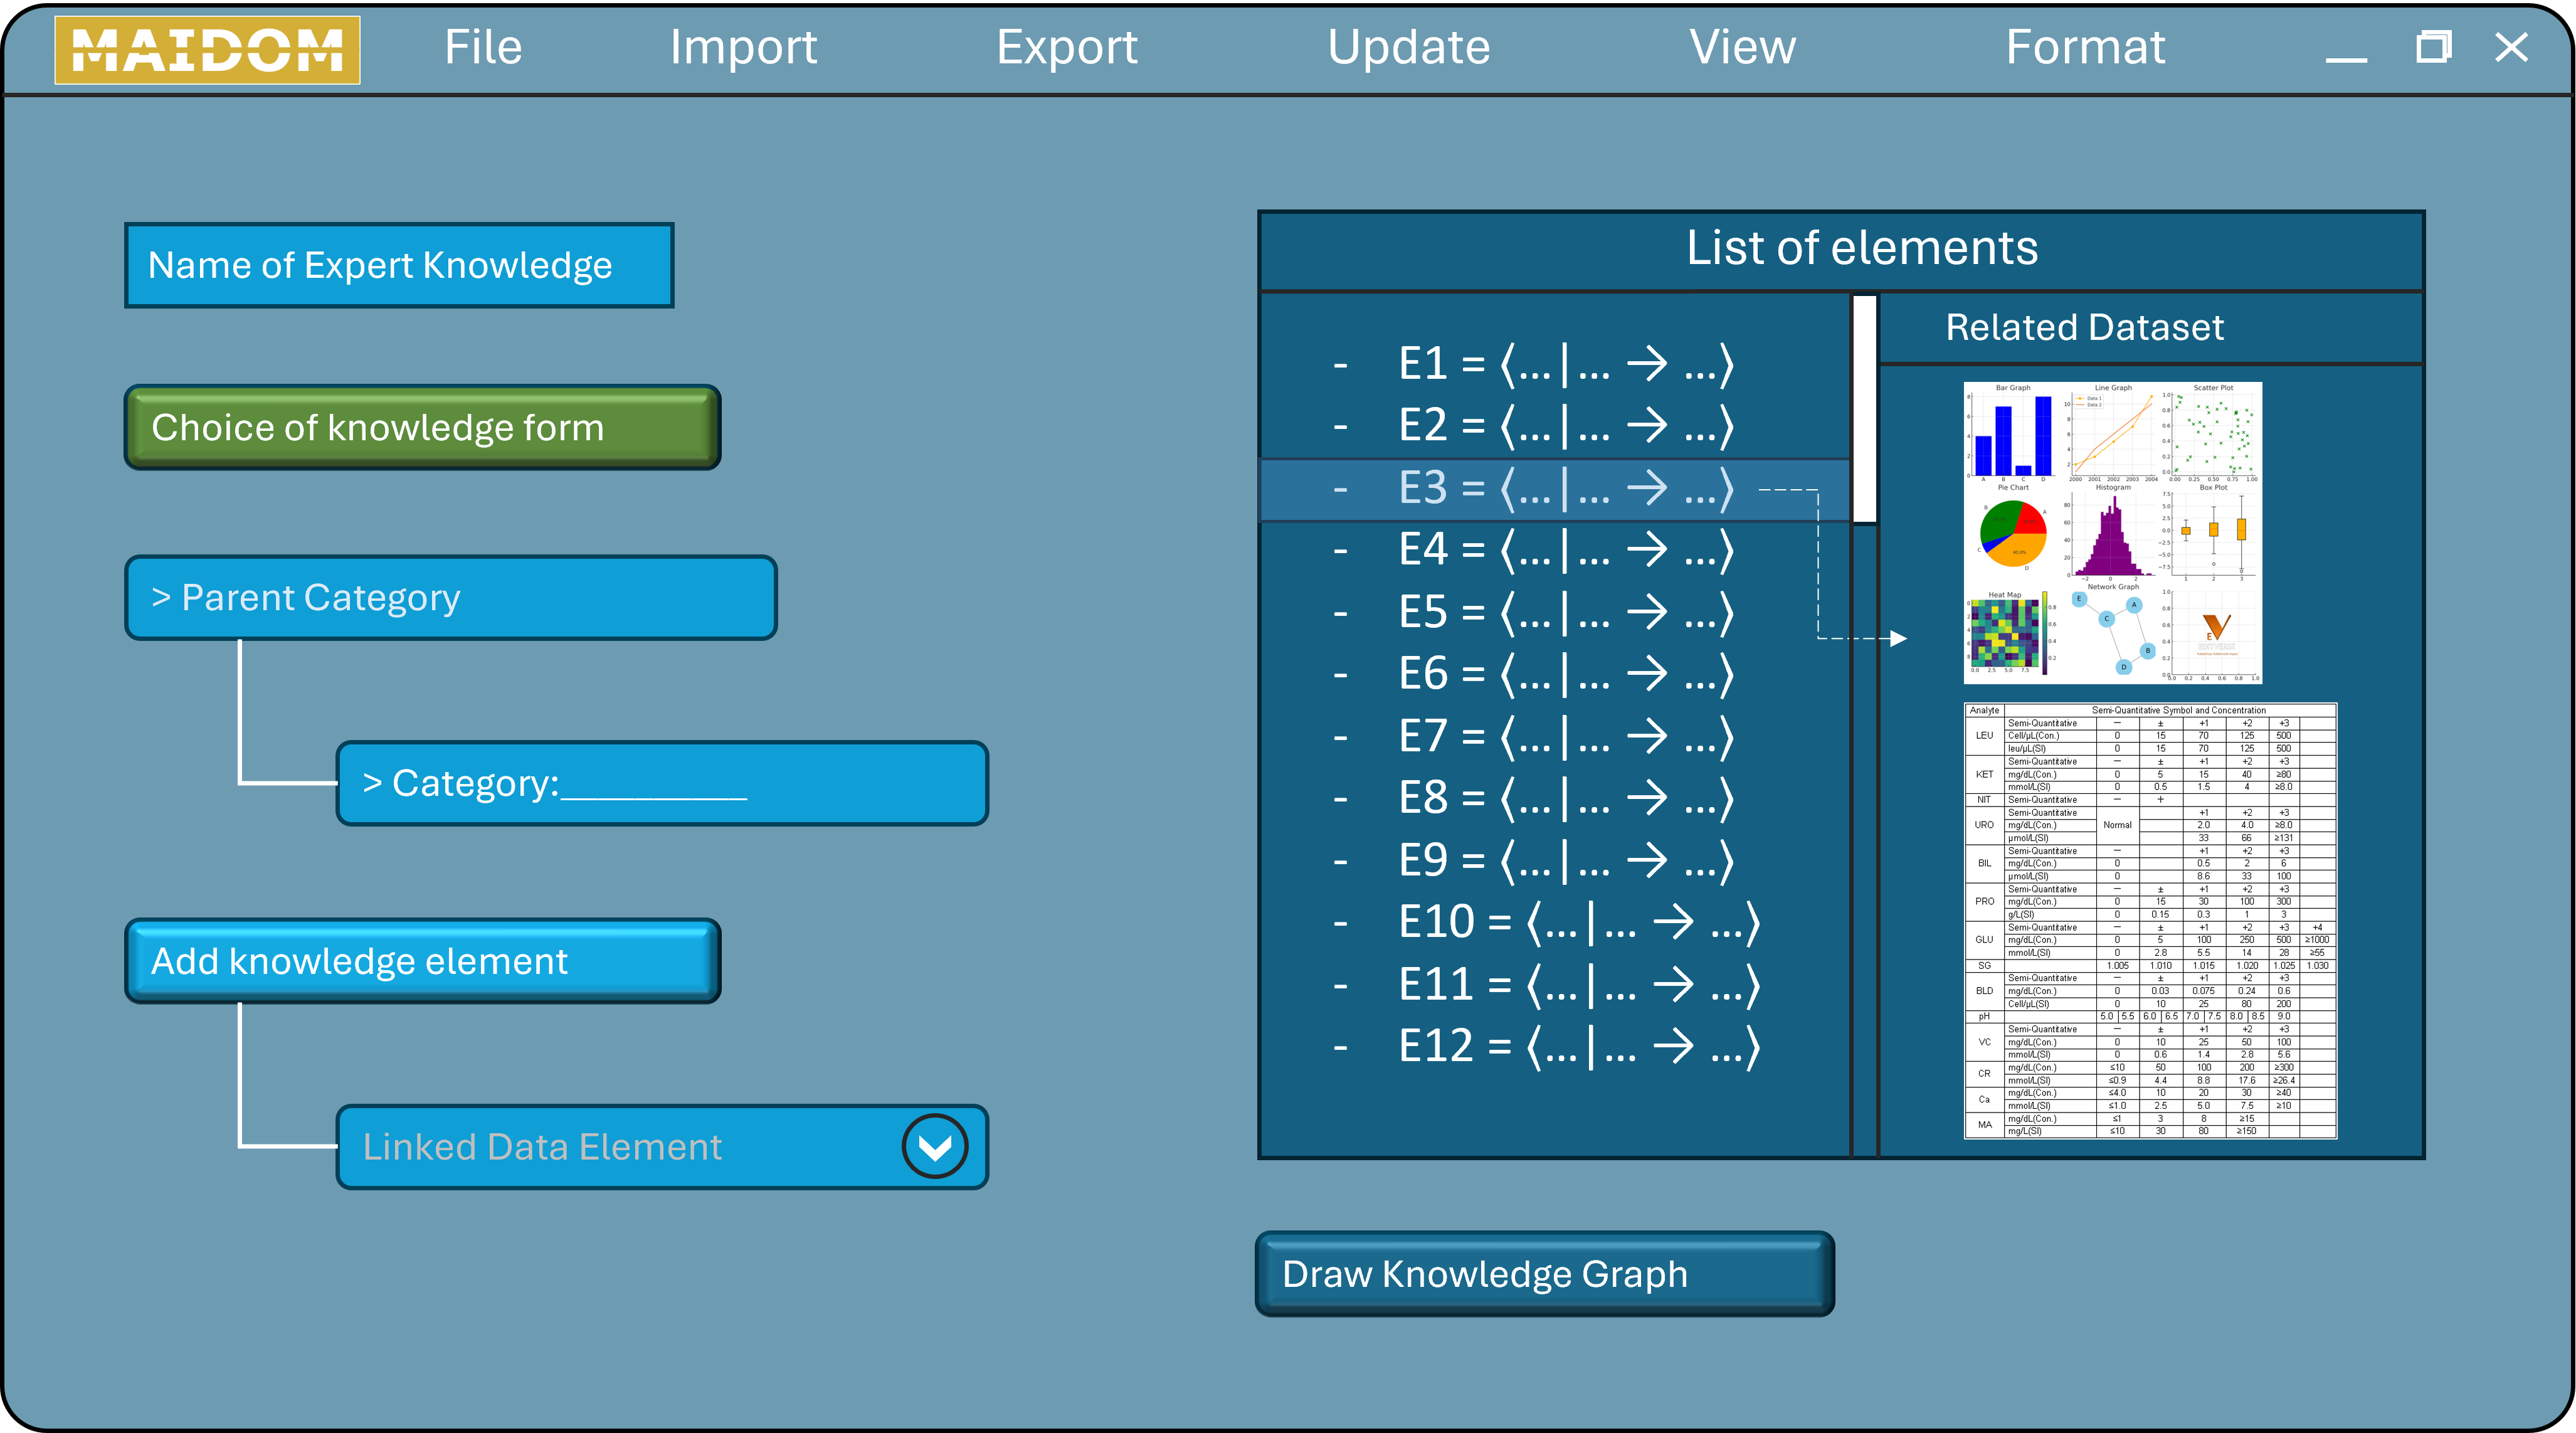Open the Format menu

pyautogui.click(x=2085, y=47)
